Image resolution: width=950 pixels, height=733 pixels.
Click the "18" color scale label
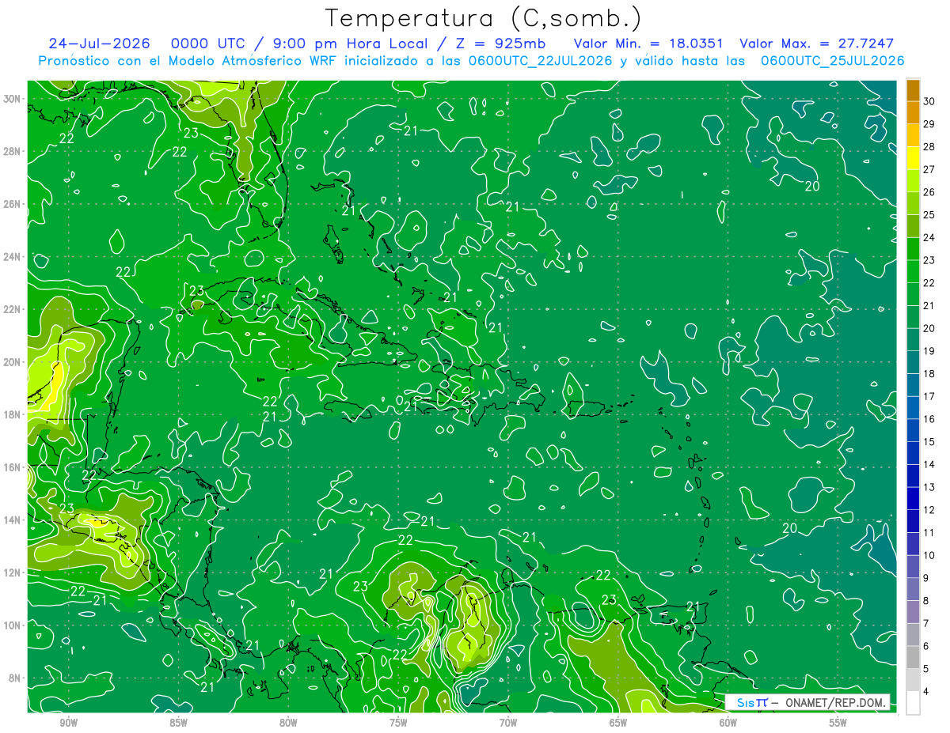(x=929, y=373)
